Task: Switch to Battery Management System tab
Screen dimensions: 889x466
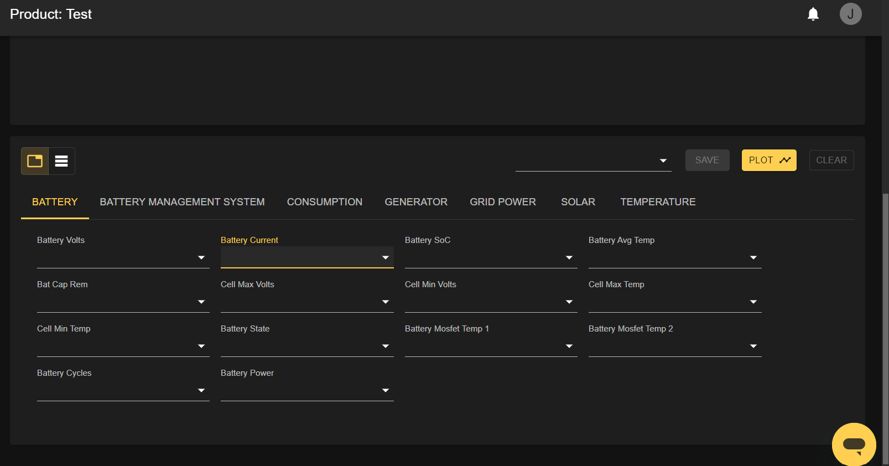Action: click(182, 202)
